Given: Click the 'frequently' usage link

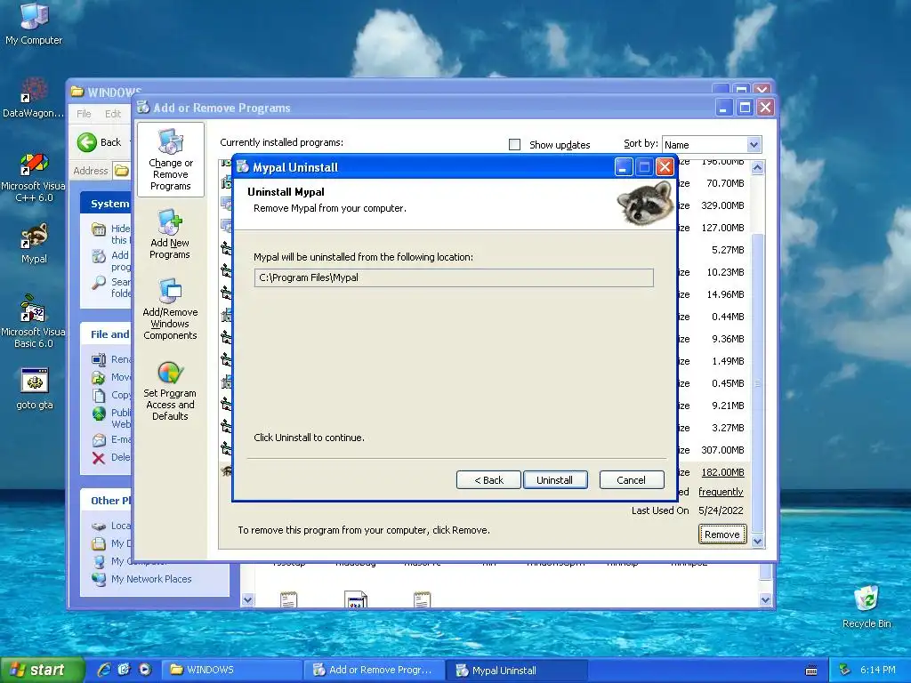Looking at the screenshot, I should [x=721, y=491].
